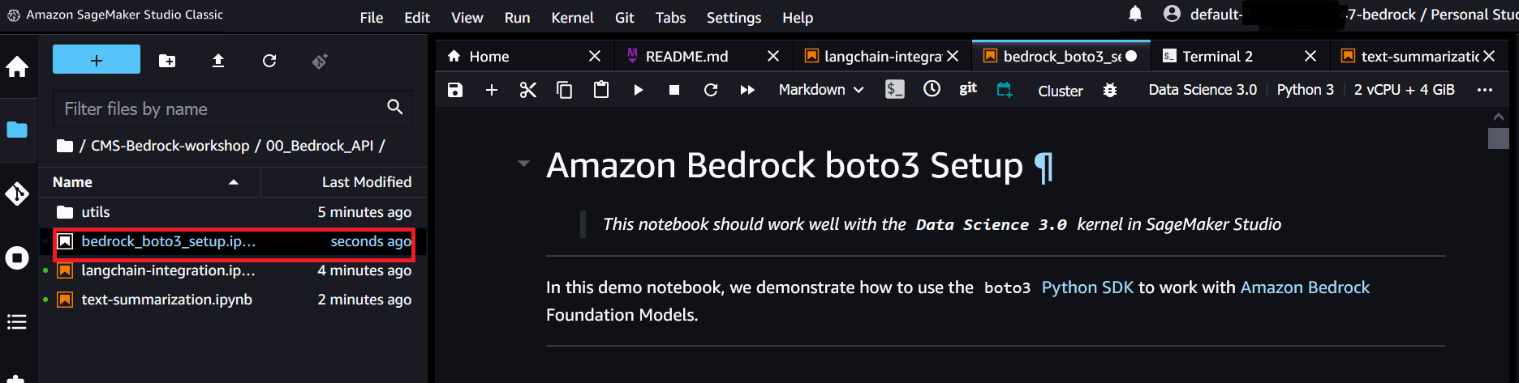Sort files by Last Modified column
1519x383 pixels.
point(343,182)
